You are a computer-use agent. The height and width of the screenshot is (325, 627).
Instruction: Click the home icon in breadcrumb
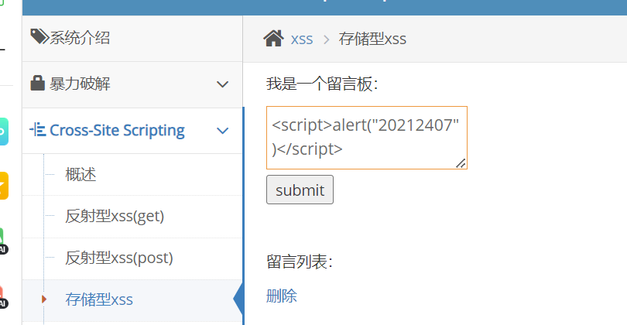coord(273,38)
